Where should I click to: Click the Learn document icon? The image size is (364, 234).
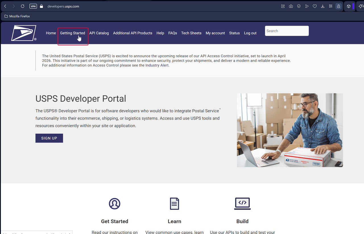(174, 204)
